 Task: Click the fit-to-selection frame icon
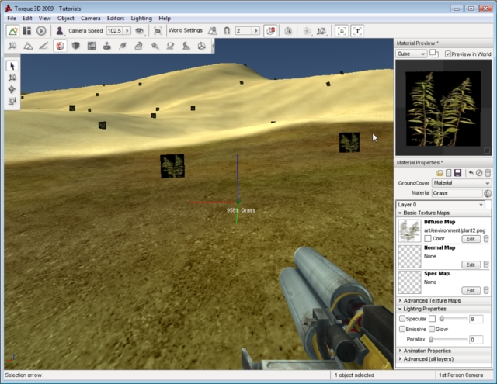pos(342,31)
